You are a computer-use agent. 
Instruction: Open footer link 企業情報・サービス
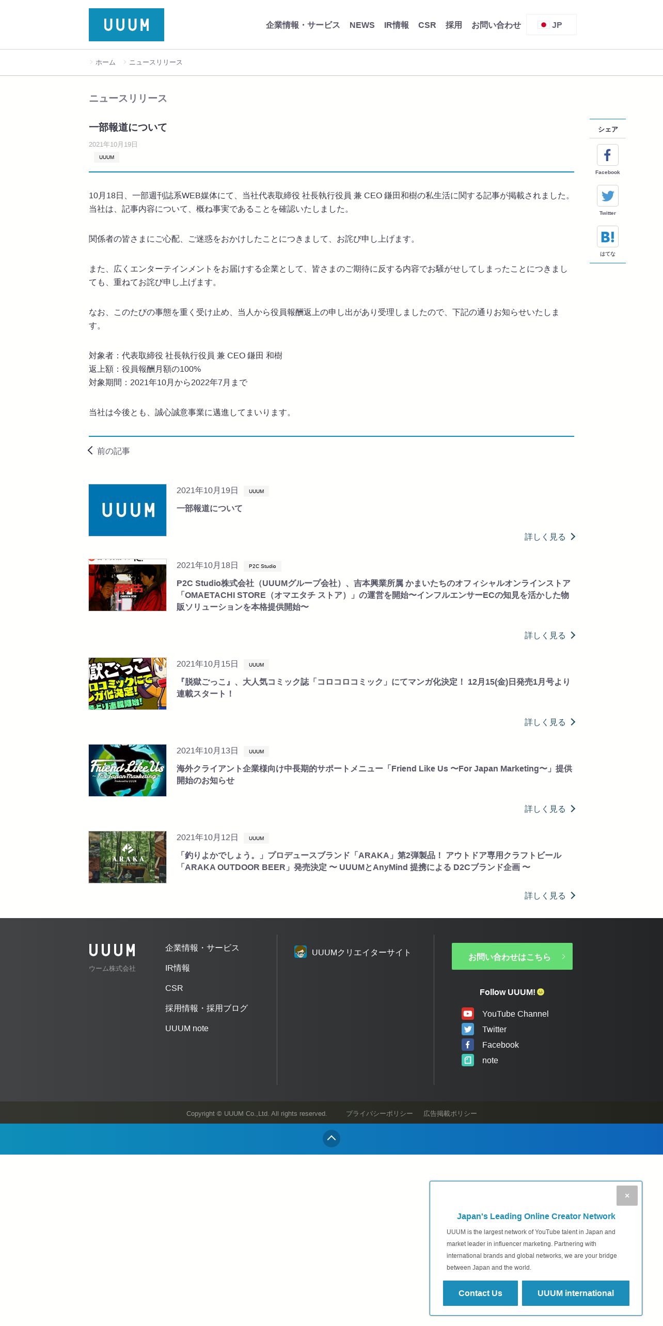point(202,948)
